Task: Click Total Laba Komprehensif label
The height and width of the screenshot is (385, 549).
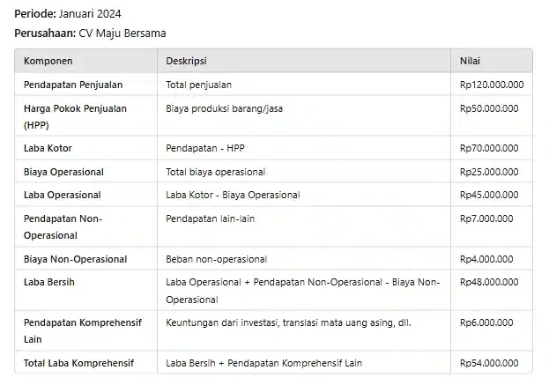Action: (x=78, y=363)
